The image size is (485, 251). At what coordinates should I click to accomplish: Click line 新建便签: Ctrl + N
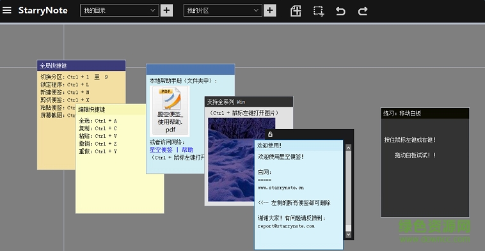click(x=65, y=93)
